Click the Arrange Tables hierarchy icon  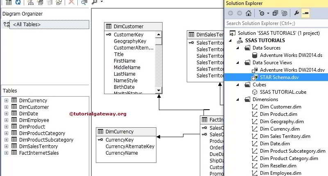pyautogui.click(x=31, y=2)
